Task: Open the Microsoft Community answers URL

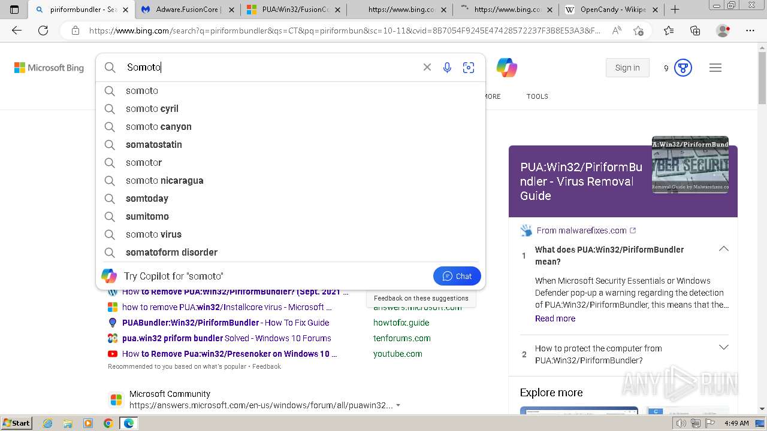Action: click(x=261, y=405)
